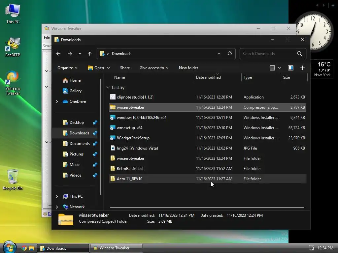The image size is (338, 253).
Task: Select Home in navigation pane
Action: pyautogui.click(x=75, y=80)
